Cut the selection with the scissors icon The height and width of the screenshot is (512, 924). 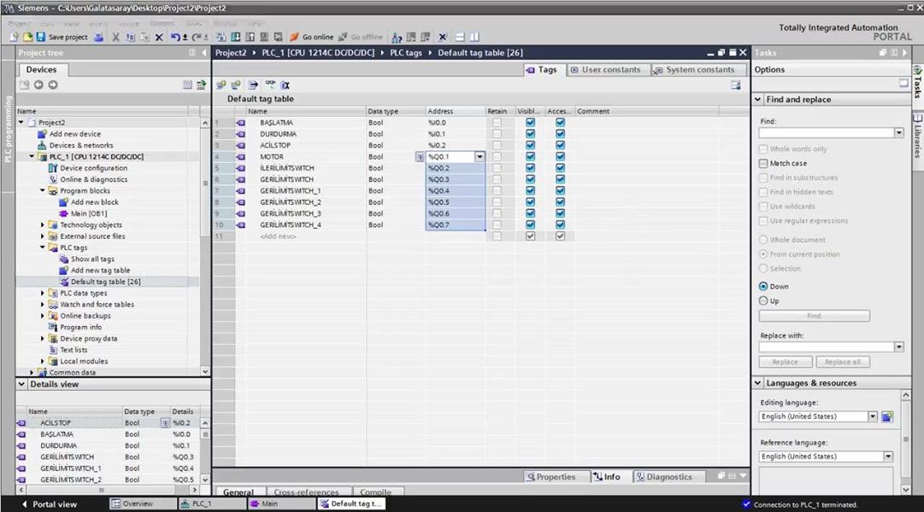pos(115,37)
